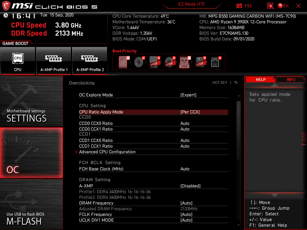Expand Advanced CPU Configuration submenu

point(153,152)
